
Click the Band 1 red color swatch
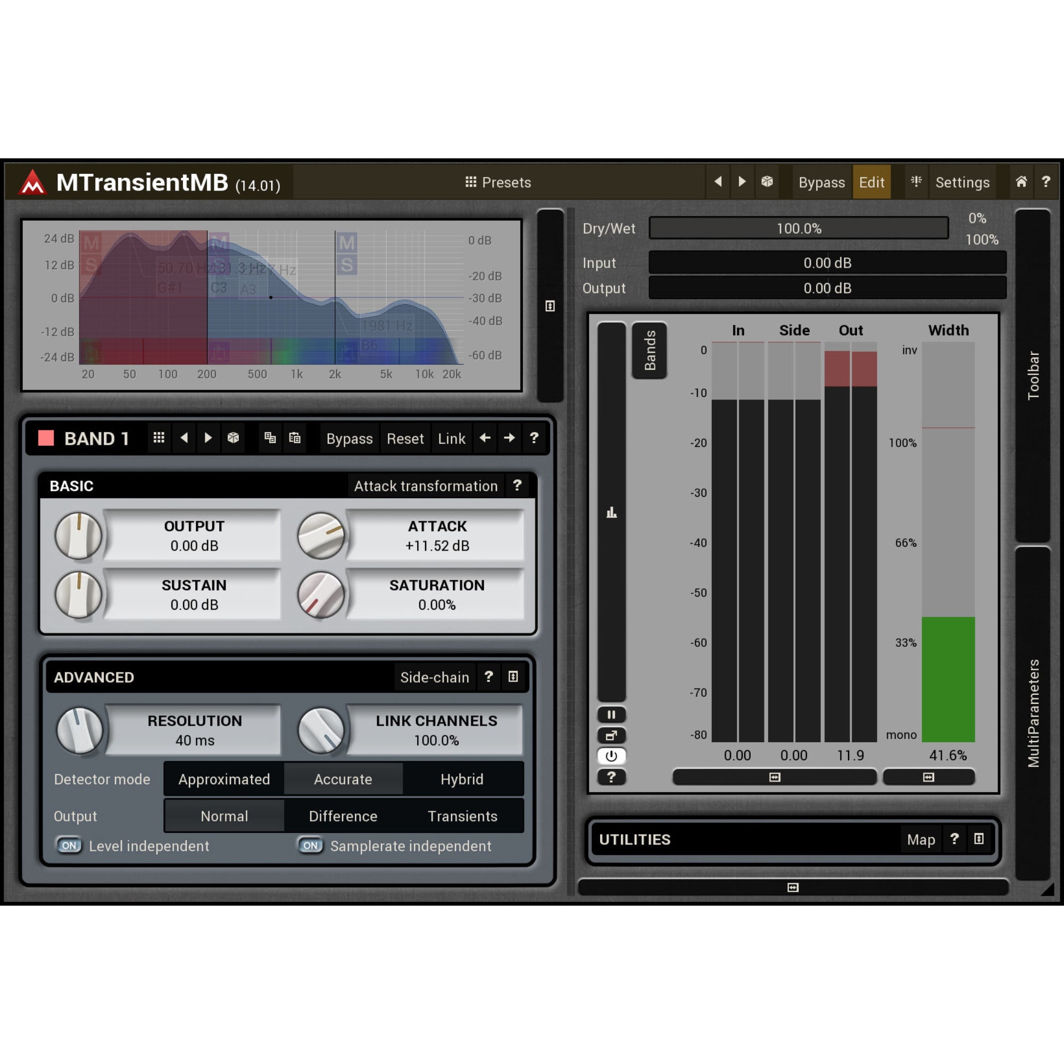[46, 438]
